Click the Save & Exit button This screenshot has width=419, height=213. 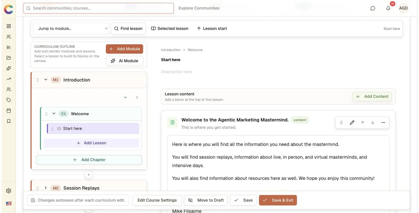[x=278, y=200]
